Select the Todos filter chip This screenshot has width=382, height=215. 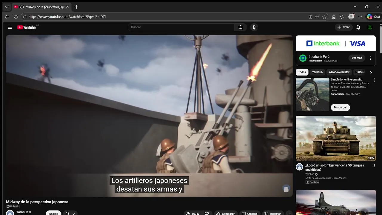click(x=302, y=72)
